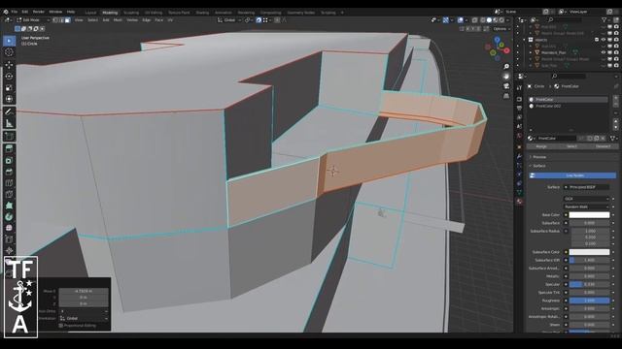Open the Modifiers wrench properties tab
The image size is (622, 349).
tap(519, 156)
